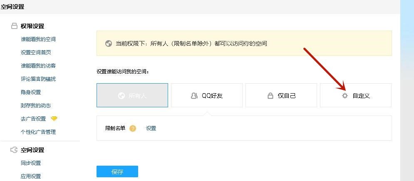Open 谁能看我的访客 settings
Image resolution: width=414 pixels, height=181 pixels.
pyautogui.click(x=38, y=66)
